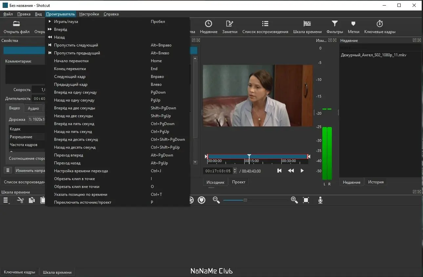Switch to the Аудио properties tab
423x277 pixels.
pos(33,108)
